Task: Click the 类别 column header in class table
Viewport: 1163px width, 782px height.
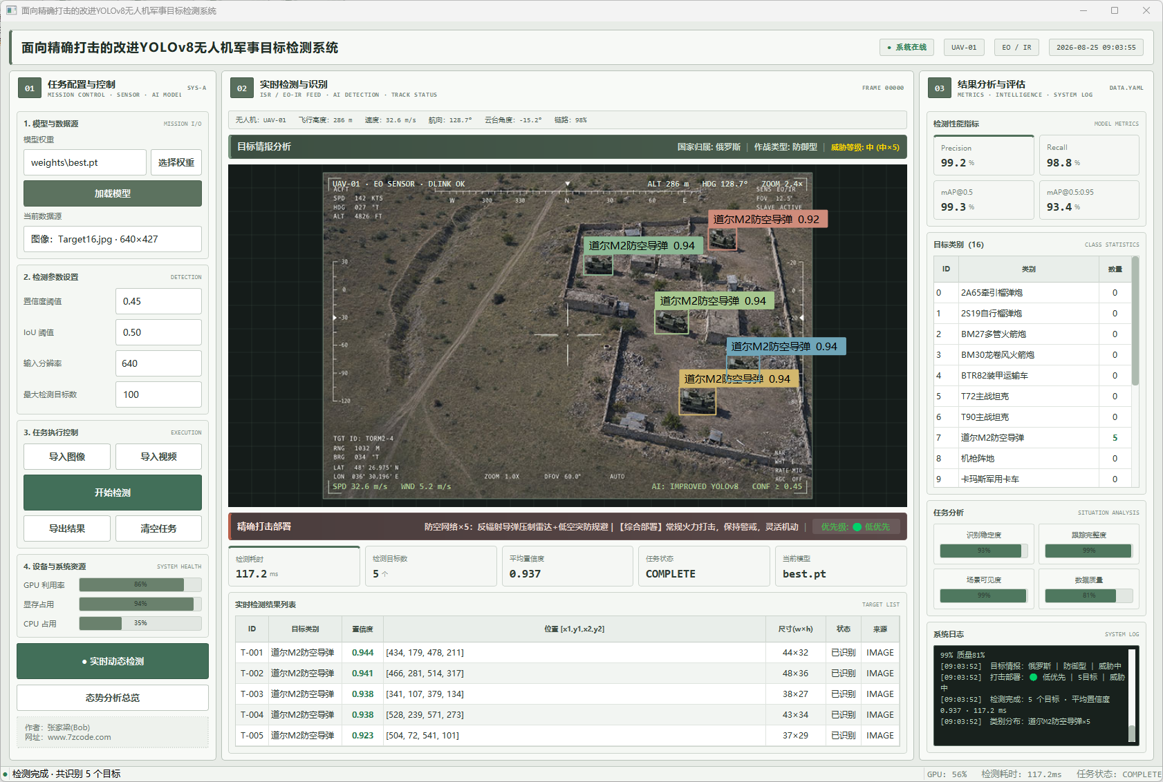Action: tap(1028, 269)
